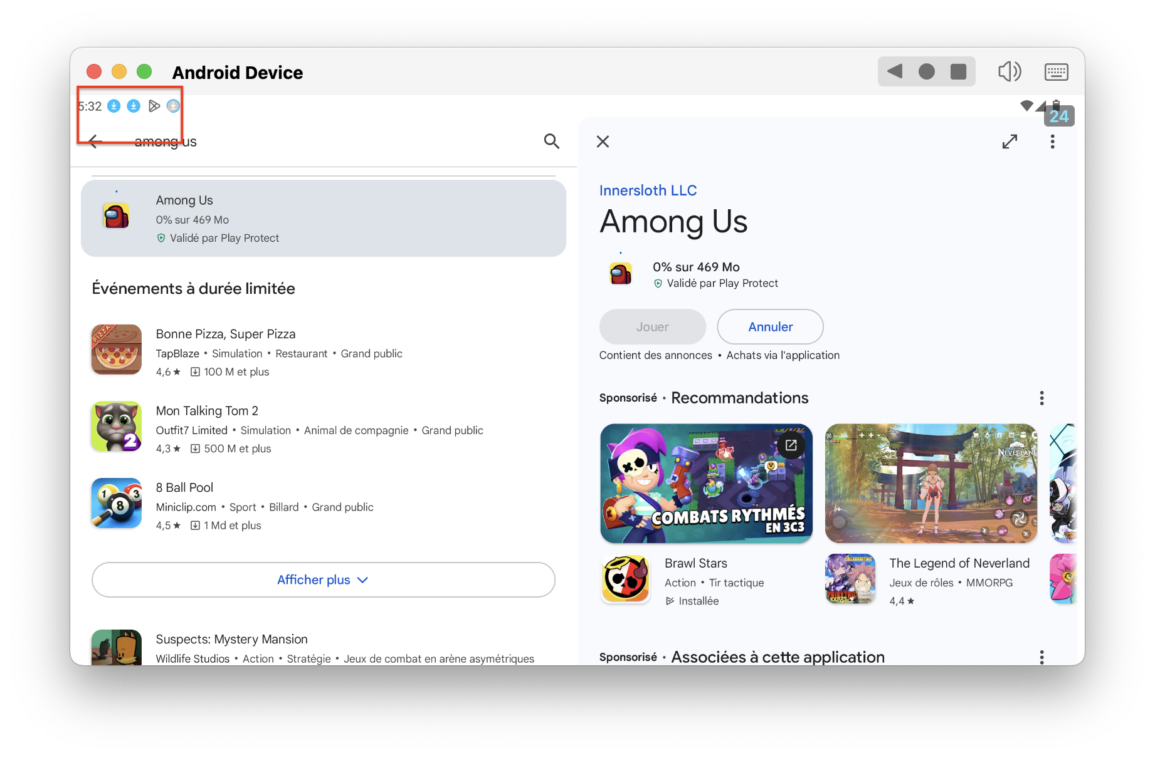Viewport: 1155px width, 758px height.
Task: Click the Recommandations heading
Action: 740,398
